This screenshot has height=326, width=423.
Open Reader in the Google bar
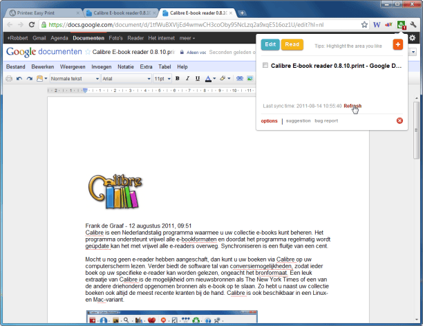(x=135, y=38)
